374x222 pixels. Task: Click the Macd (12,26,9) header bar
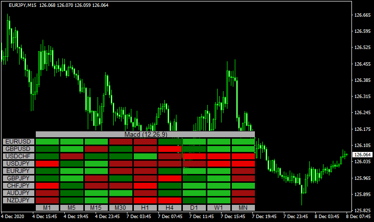(145, 134)
